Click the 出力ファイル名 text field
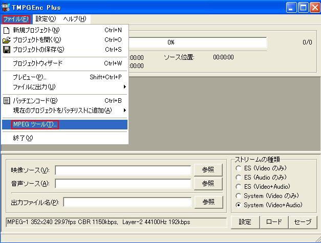 pyautogui.click(x=127, y=202)
